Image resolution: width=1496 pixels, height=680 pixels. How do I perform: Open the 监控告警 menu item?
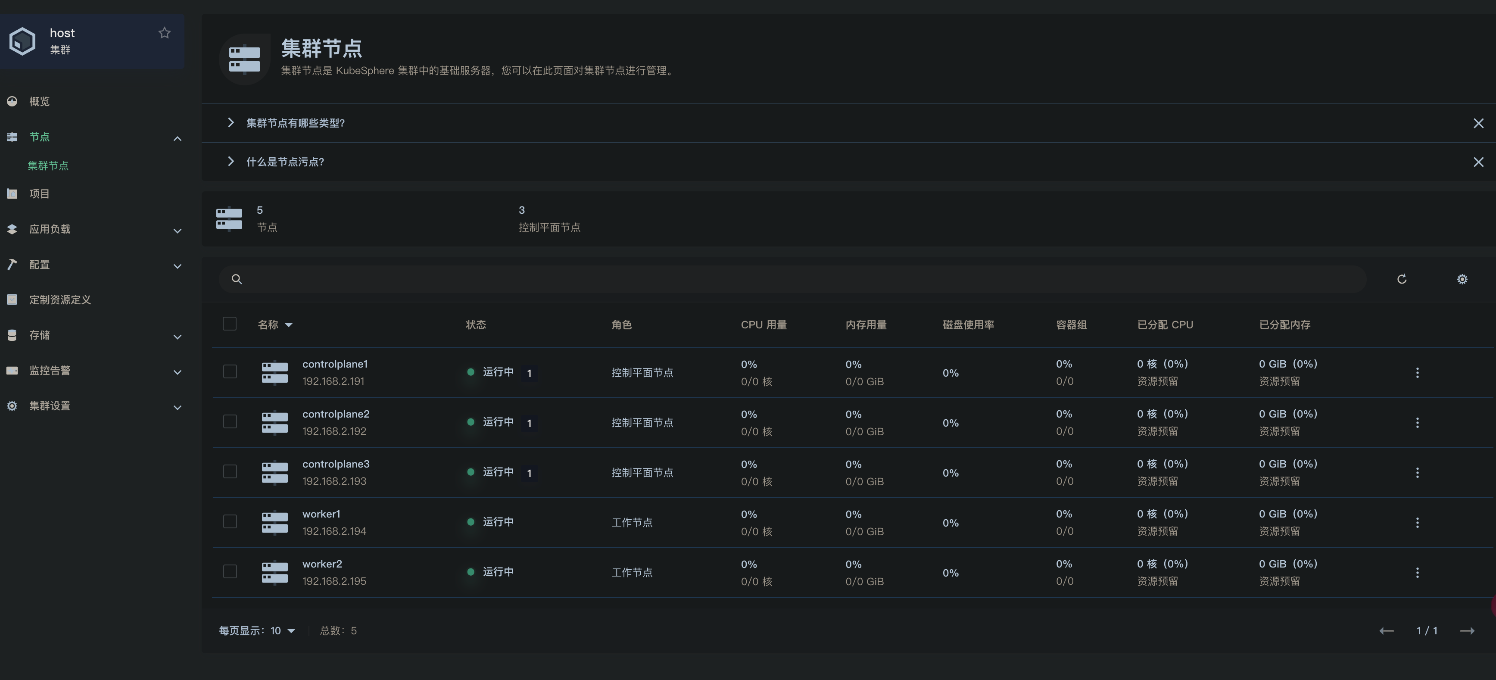[x=50, y=371]
